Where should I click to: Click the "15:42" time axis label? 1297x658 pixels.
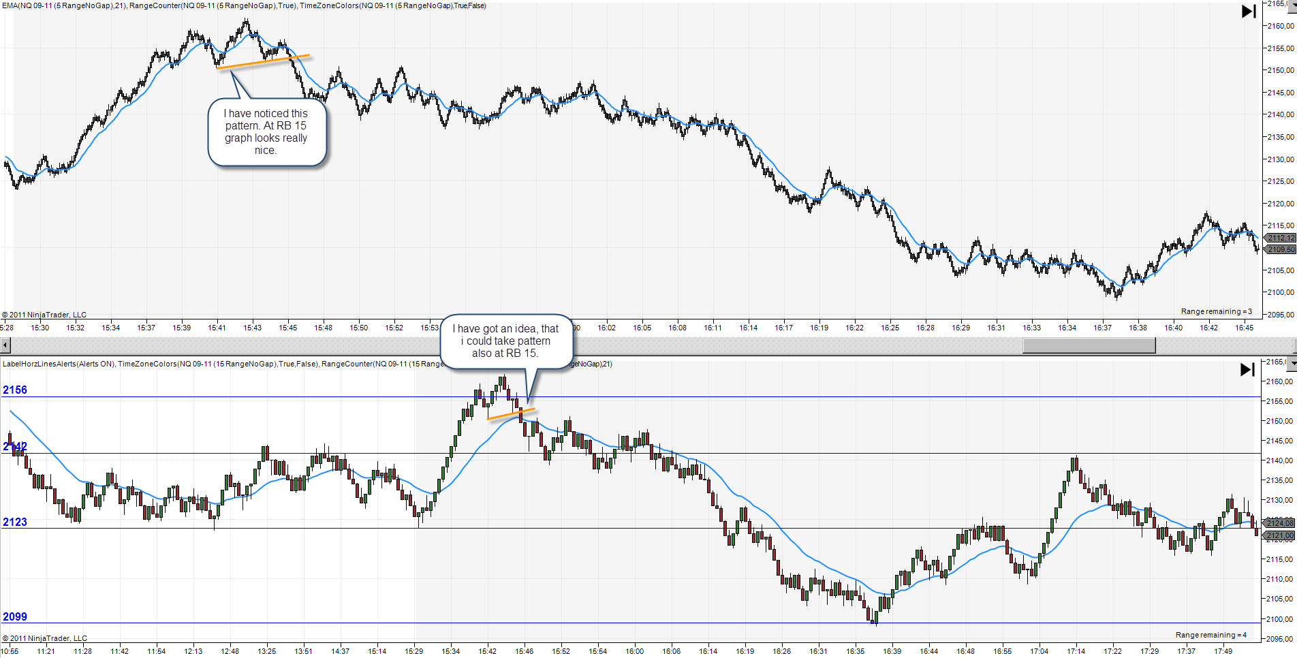(488, 651)
